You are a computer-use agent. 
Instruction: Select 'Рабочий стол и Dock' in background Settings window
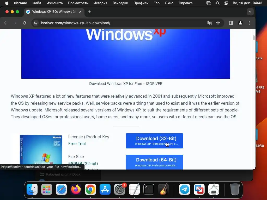(63, 174)
